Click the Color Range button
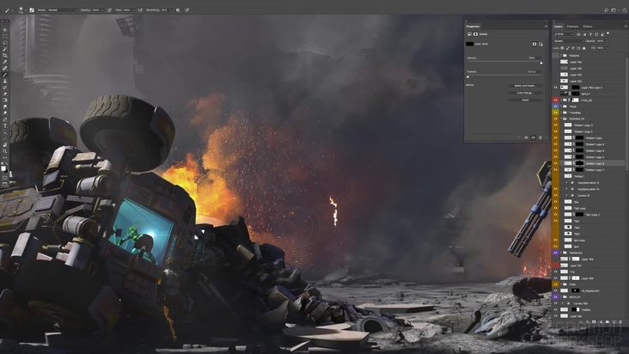Image resolution: width=629 pixels, height=354 pixels. pyautogui.click(x=526, y=93)
